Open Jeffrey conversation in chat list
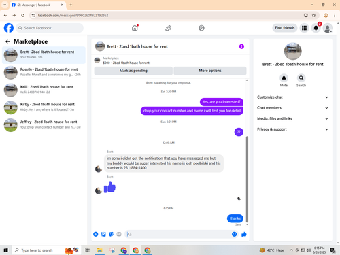Viewport: 340px width, 255px height. [x=44, y=125]
